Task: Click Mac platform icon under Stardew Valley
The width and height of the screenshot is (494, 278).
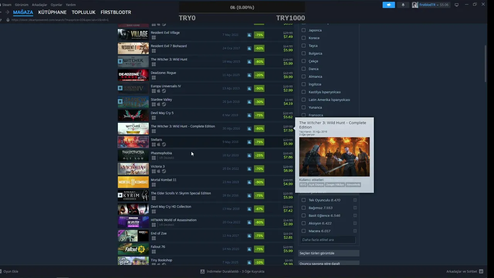Action: click(159, 104)
